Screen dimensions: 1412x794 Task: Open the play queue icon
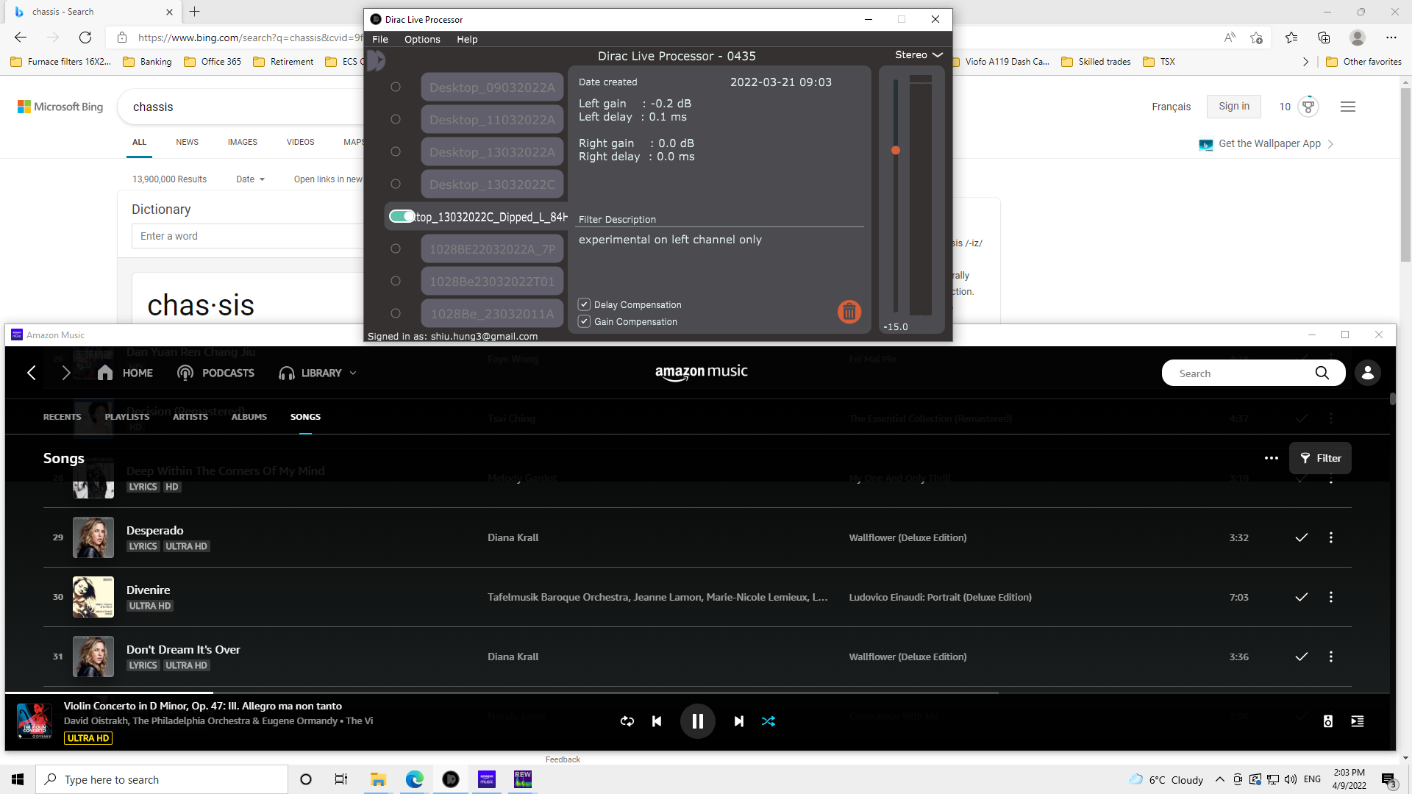(x=1358, y=721)
